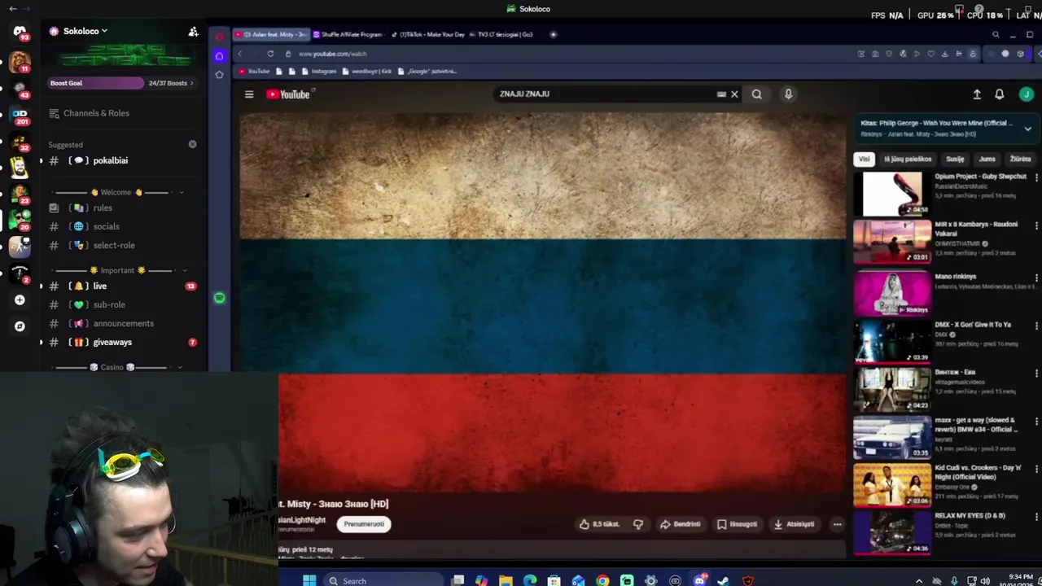Run the YouTube search magnifier button
Screen dimensions: 1042x586
click(757, 94)
